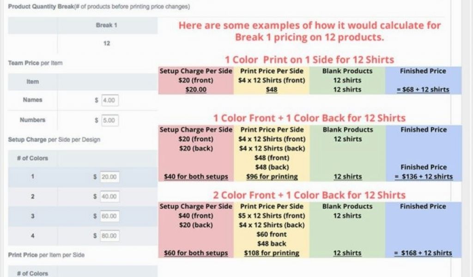
Task: Click the Setup Charge per Side per Design label
Action: pos(54,139)
